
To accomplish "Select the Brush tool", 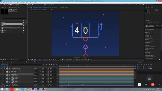I will click(x=23, y=5).
